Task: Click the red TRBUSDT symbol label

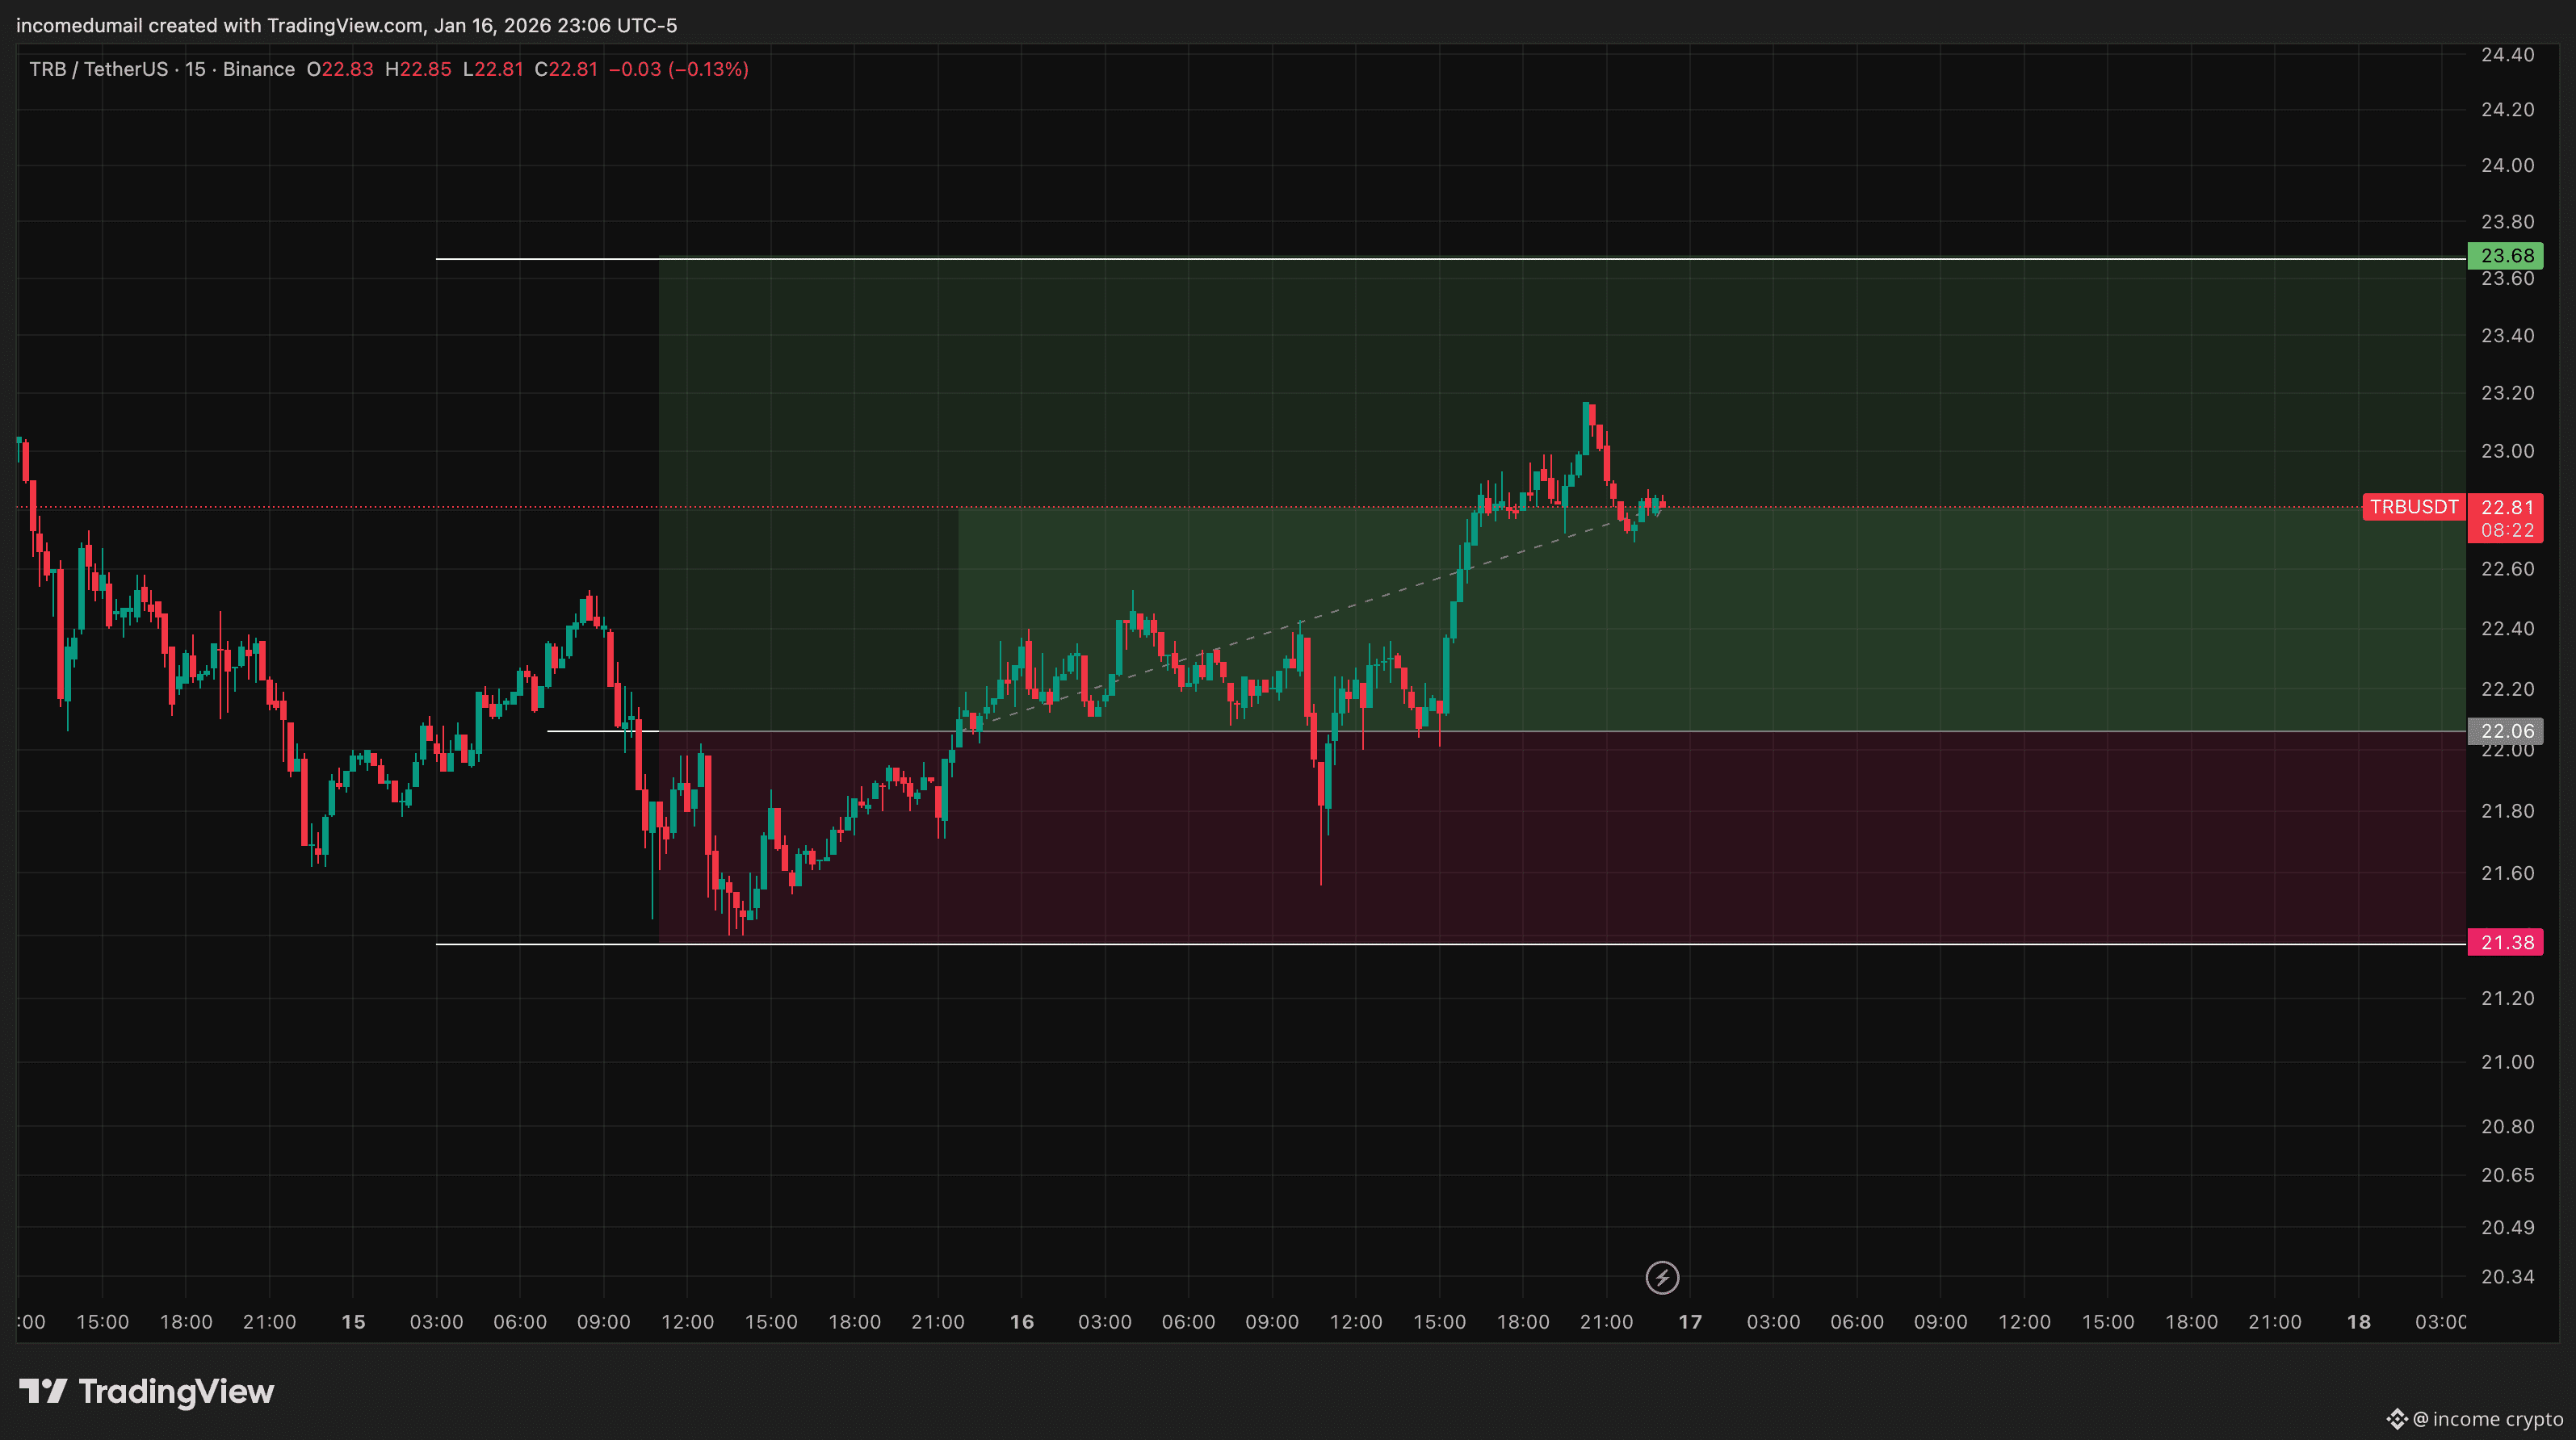Action: coord(2413,507)
